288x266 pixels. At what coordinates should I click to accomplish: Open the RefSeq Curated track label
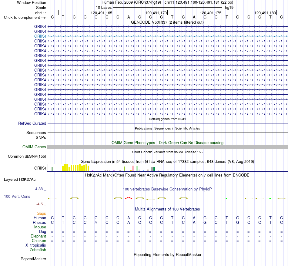32,123
